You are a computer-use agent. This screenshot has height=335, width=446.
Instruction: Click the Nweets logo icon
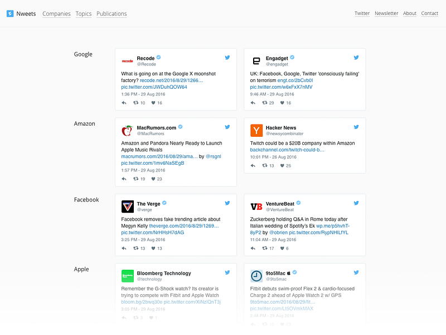coord(10,13)
